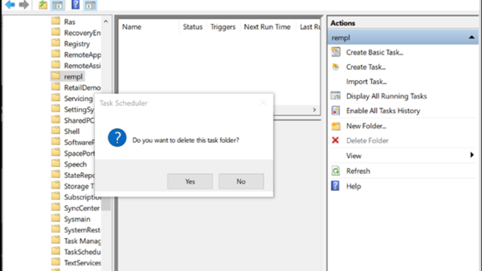This screenshot has height=271, width=482.
Task: Click the Enable All Tasks History icon
Action: coord(335,111)
